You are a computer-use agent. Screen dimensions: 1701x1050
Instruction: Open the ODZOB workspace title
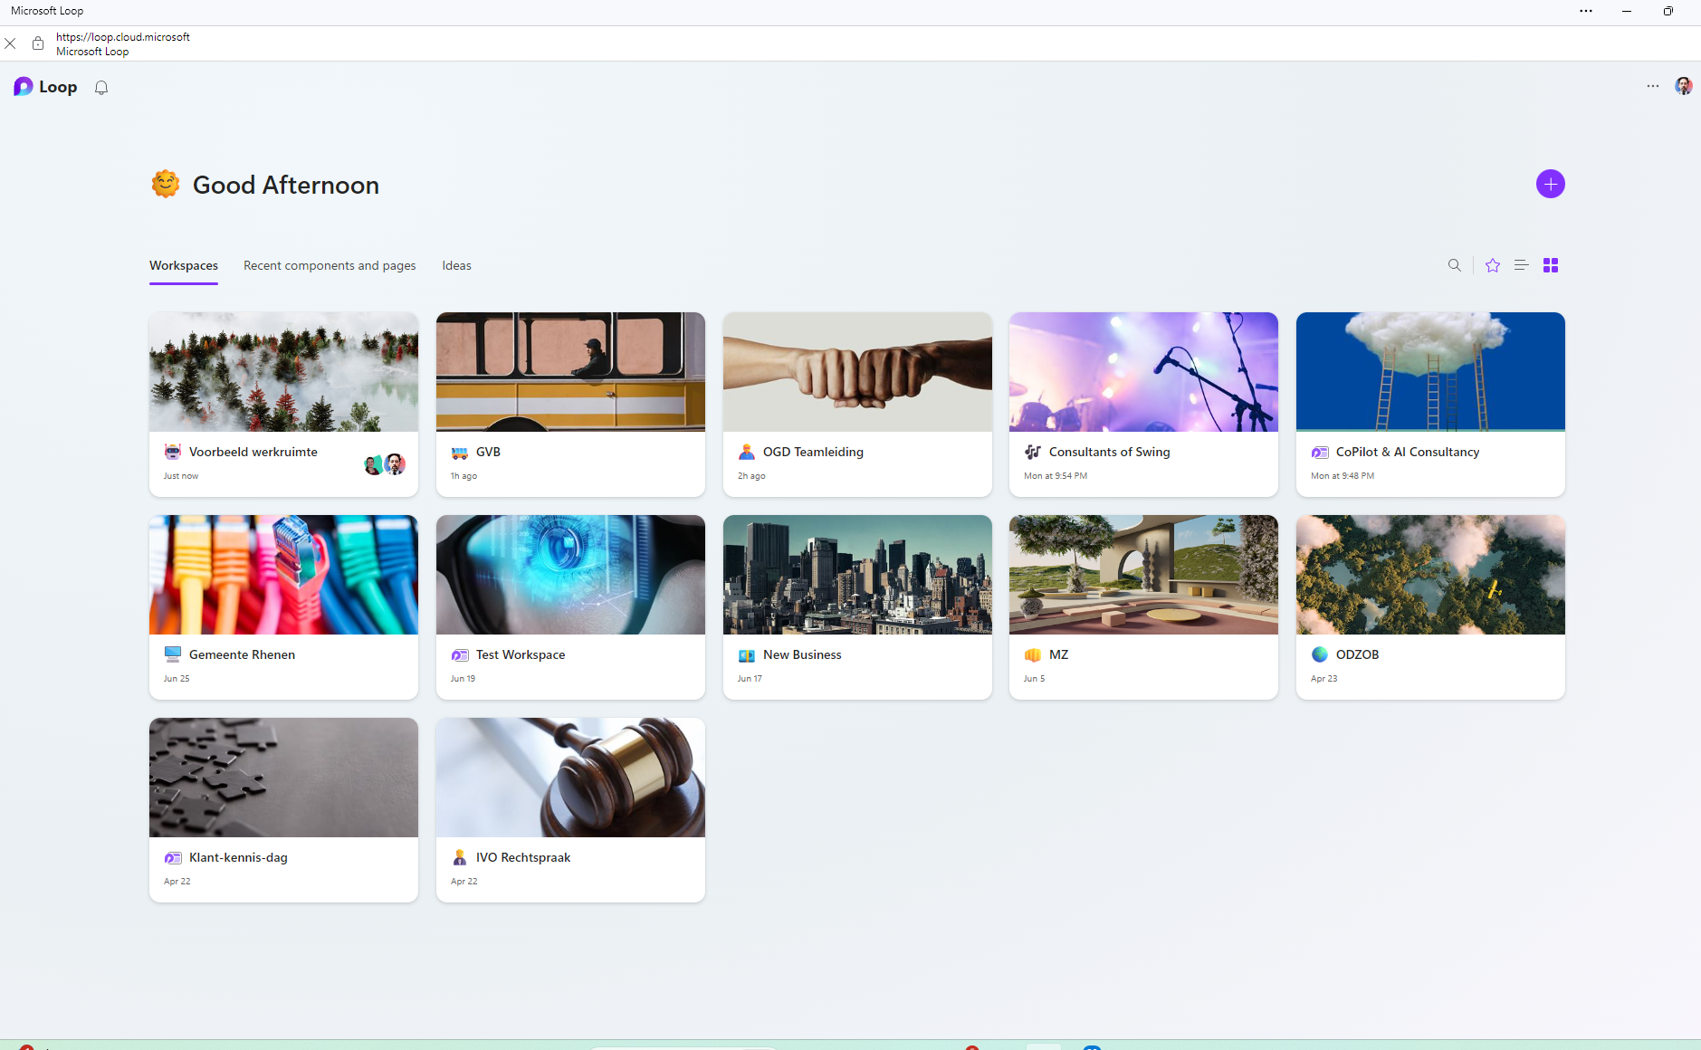point(1357,654)
